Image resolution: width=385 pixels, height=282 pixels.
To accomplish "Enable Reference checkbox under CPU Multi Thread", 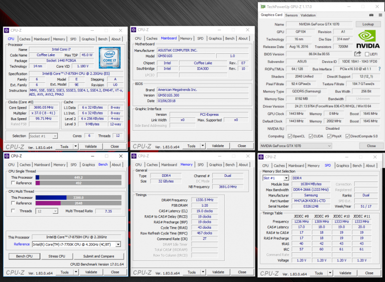I will point(13,203).
